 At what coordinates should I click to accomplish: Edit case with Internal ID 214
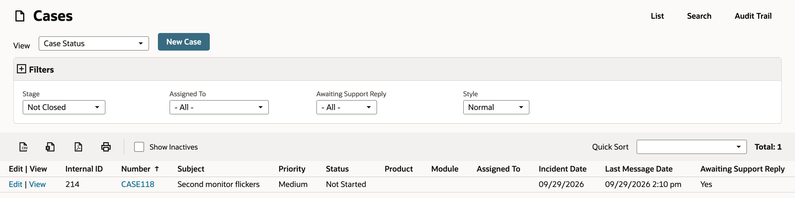(x=15, y=184)
